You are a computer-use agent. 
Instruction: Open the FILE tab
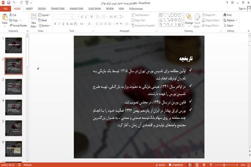[5, 9]
